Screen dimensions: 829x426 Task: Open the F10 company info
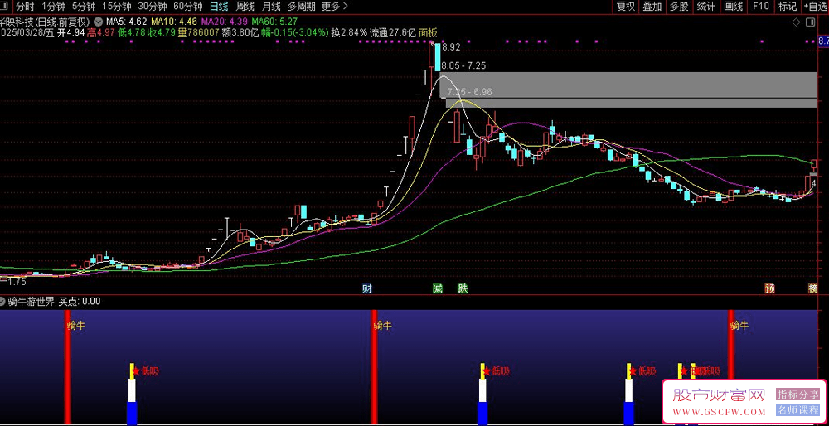click(x=760, y=7)
